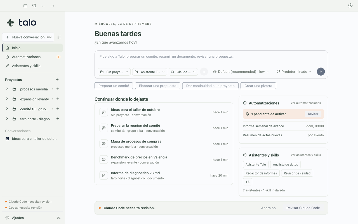Open Ajustes settings
Image resolution: width=358 pixels, height=224 pixels.
[32, 218]
